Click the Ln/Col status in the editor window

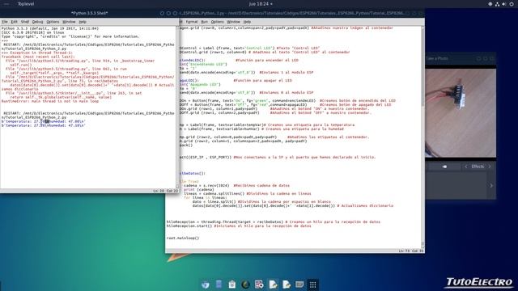pos(411,251)
